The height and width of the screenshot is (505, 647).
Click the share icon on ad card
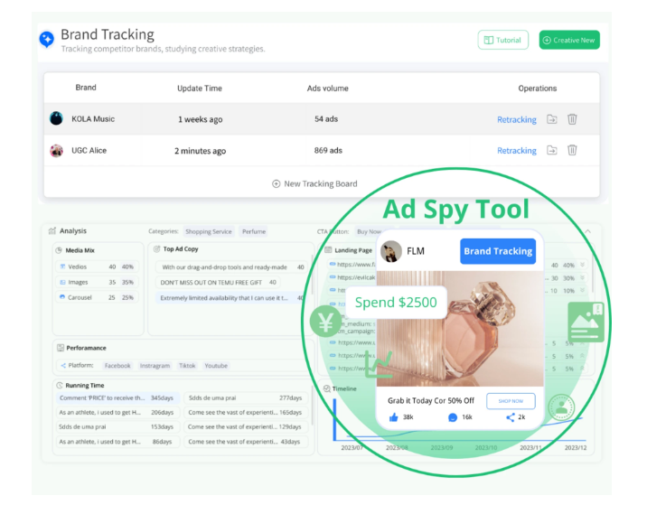[x=511, y=417]
